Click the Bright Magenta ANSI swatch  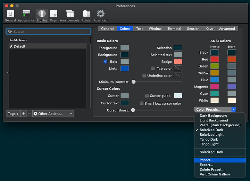232,87
